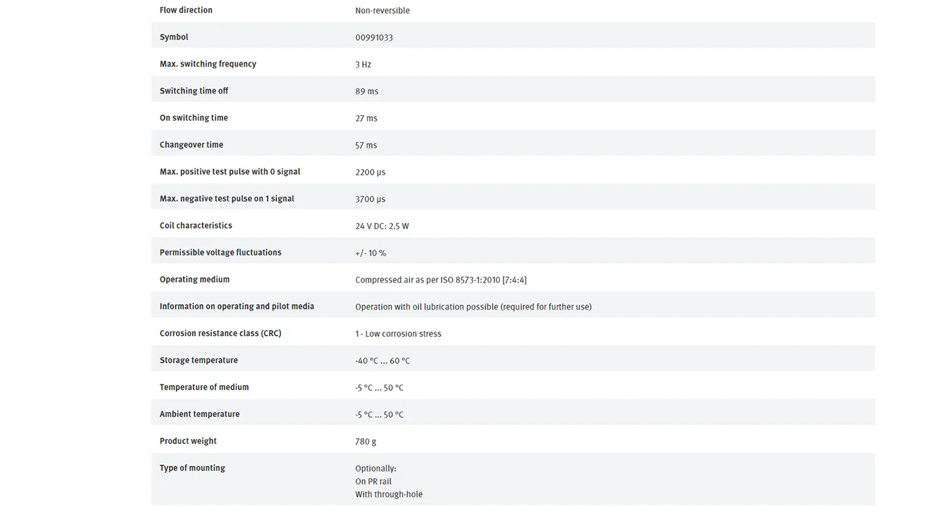This screenshot has width=942, height=508.
Task: Select the On switching time label
Action: tap(193, 117)
